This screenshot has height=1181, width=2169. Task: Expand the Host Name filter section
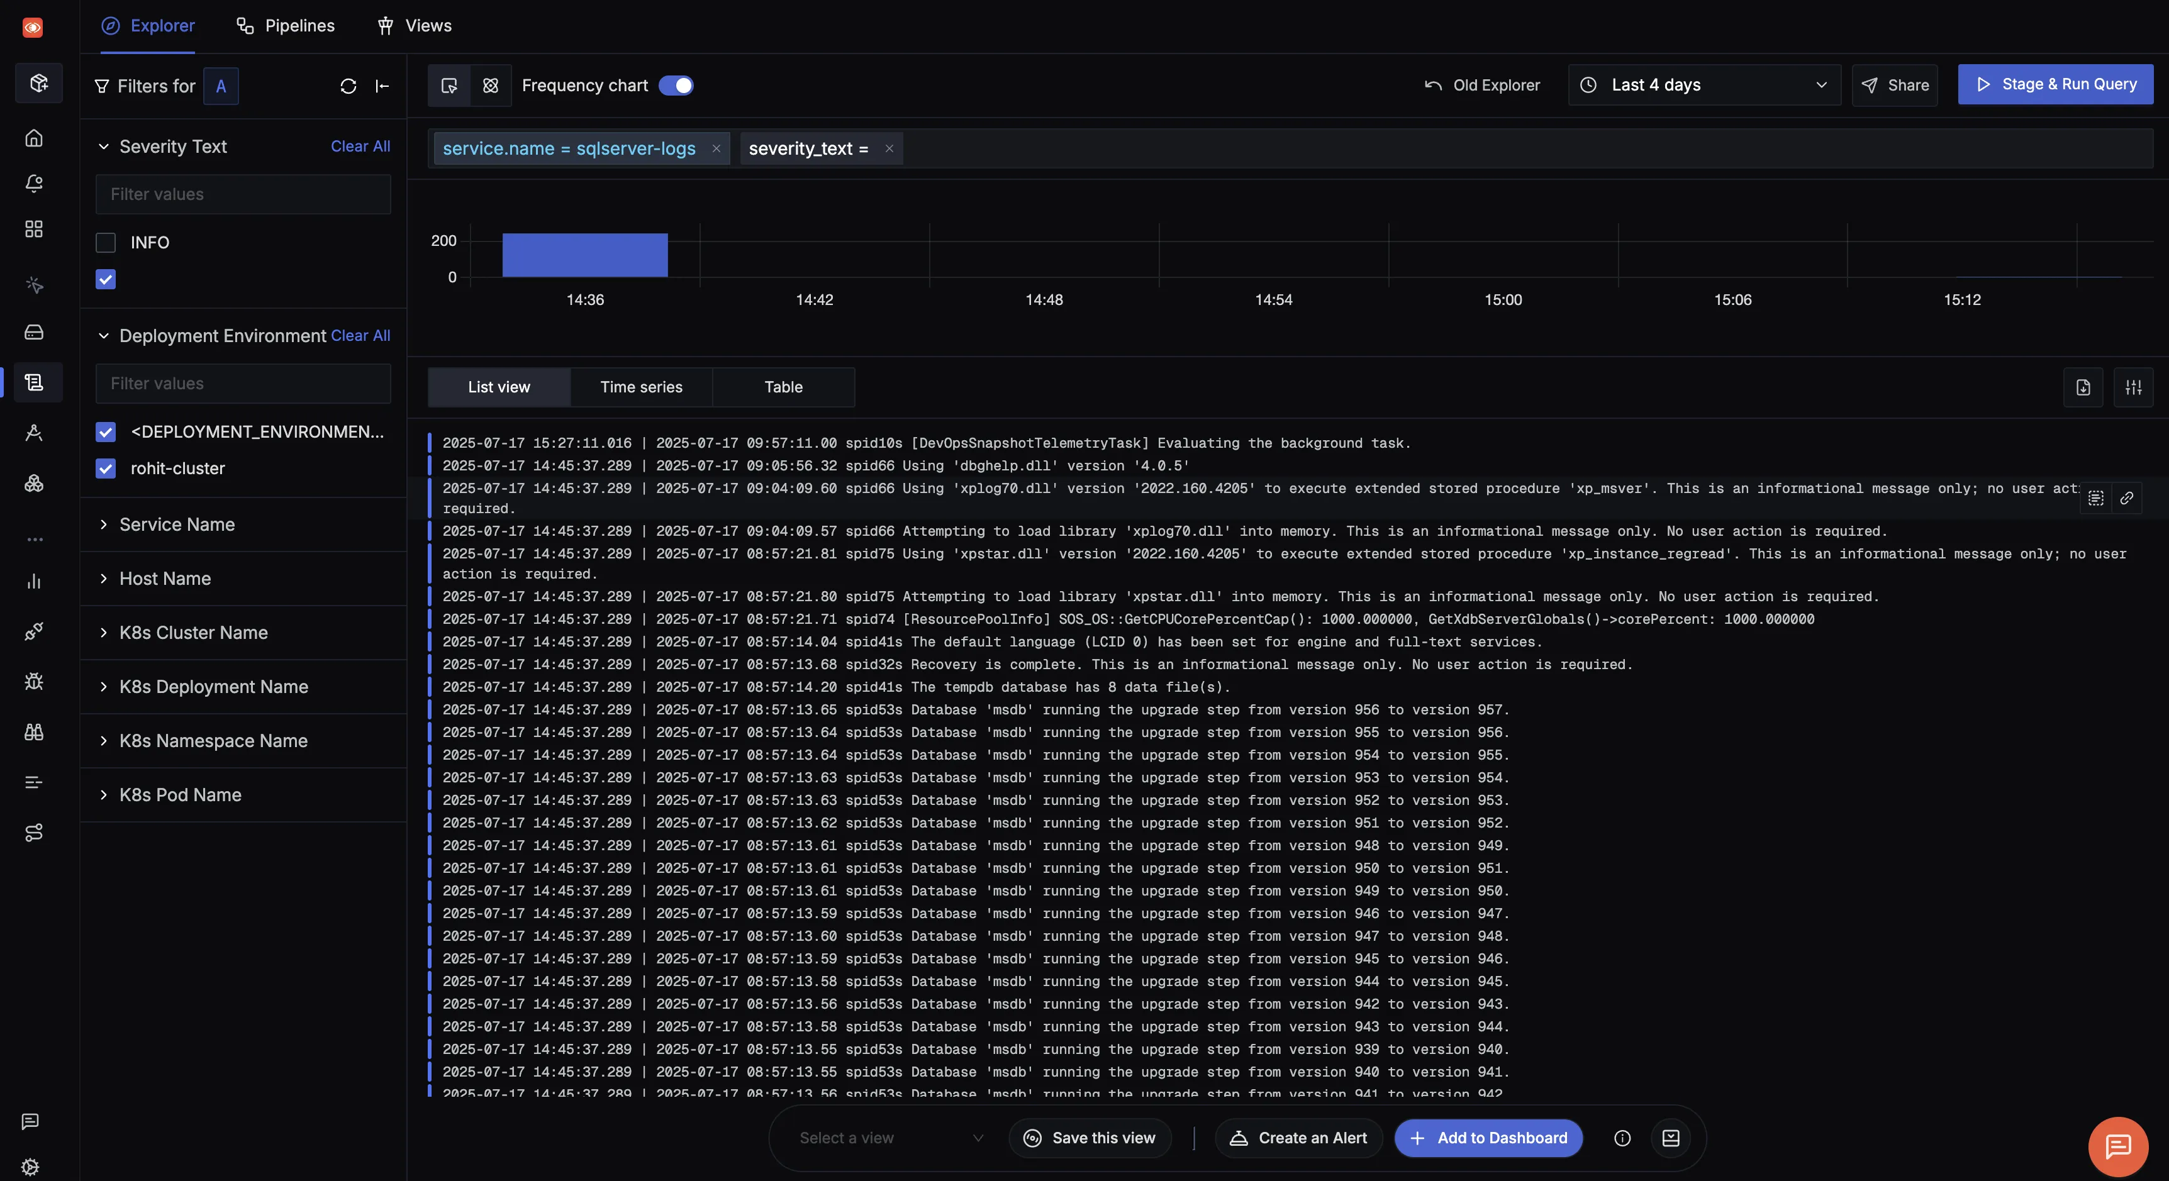(x=165, y=579)
